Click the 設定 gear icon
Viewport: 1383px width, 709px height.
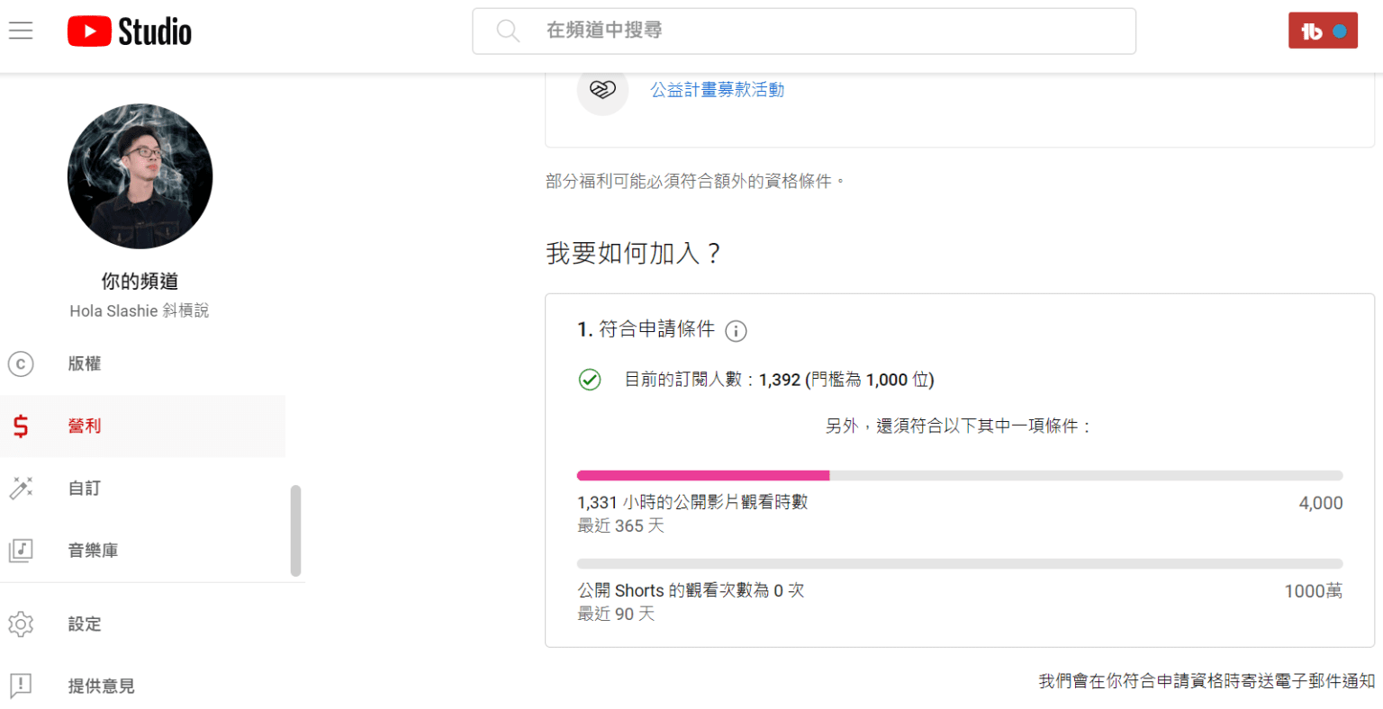click(21, 624)
